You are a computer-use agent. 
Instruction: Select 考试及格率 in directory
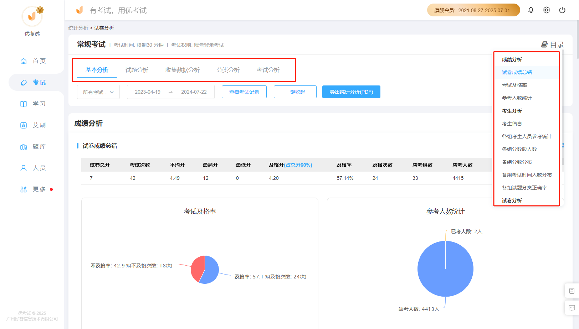pyautogui.click(x=514, y=85)
